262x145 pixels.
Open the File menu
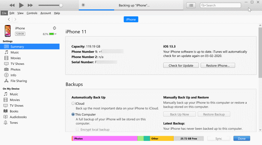[4, 13]
